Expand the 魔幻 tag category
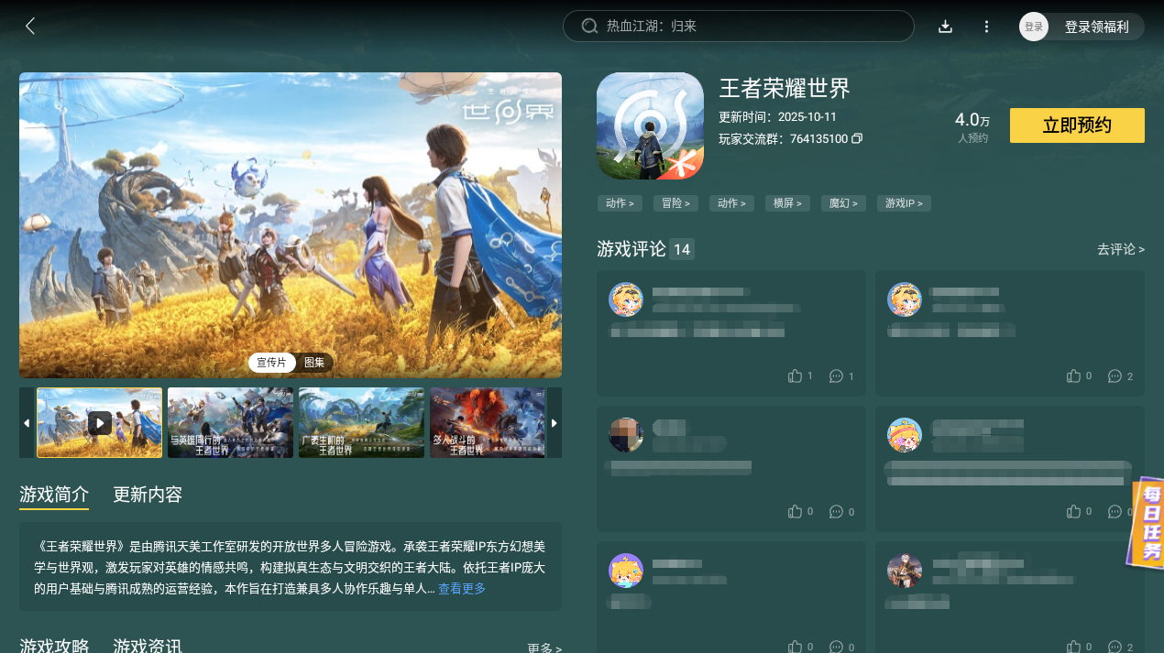The width and height of the screenshot is (1164, 653). [x=842, y=202]
